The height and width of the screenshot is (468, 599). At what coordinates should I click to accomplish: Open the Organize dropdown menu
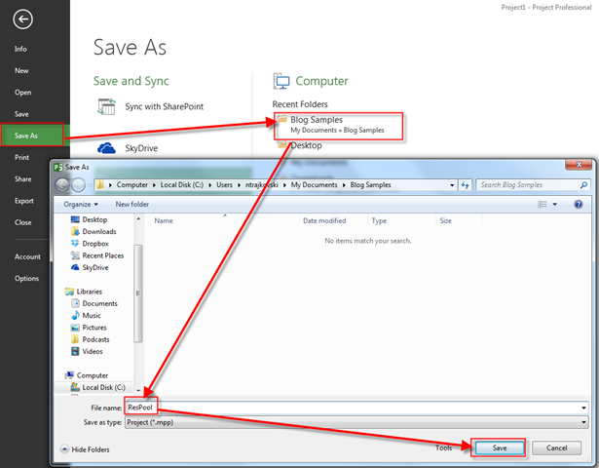(81, 205)
